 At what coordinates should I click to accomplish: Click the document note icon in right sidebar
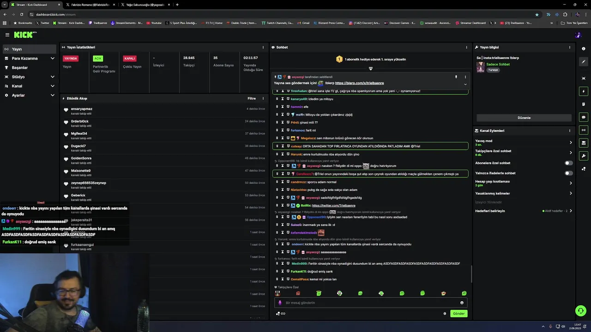click(x=584, y=104)
